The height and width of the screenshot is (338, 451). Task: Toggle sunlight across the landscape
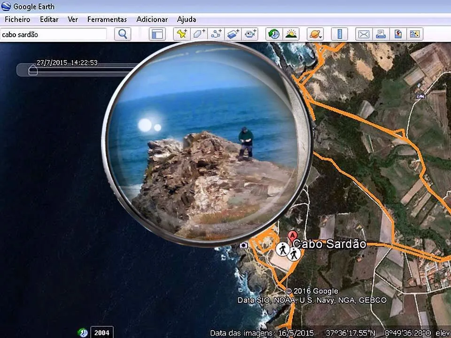291,34
